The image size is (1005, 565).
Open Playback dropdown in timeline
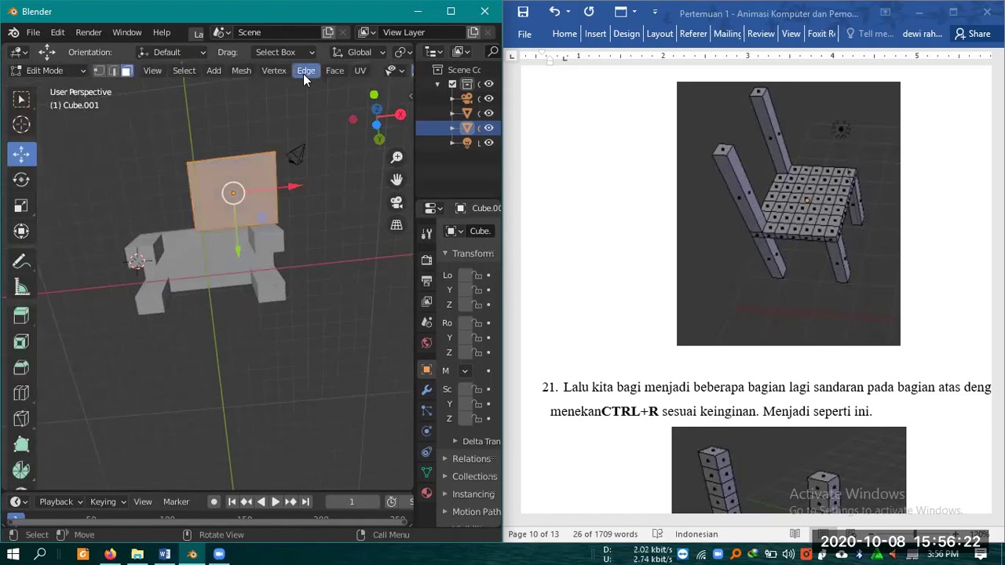[61, 501]
